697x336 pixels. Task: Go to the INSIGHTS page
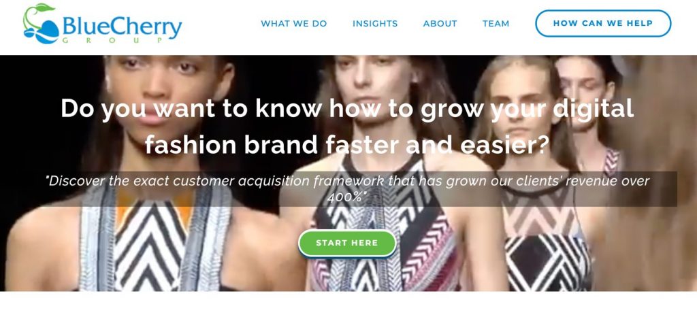click(x=375, y=24)
